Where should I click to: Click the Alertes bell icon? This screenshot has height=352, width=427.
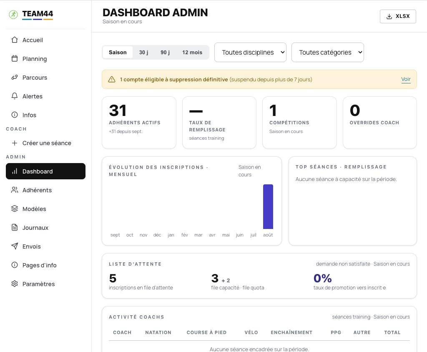click(15, 96)
